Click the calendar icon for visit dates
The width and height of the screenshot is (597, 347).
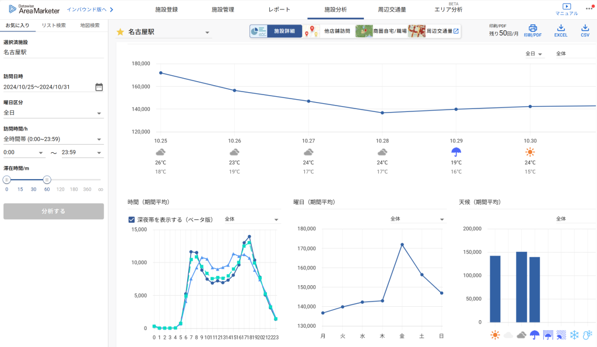click(99, 87)
